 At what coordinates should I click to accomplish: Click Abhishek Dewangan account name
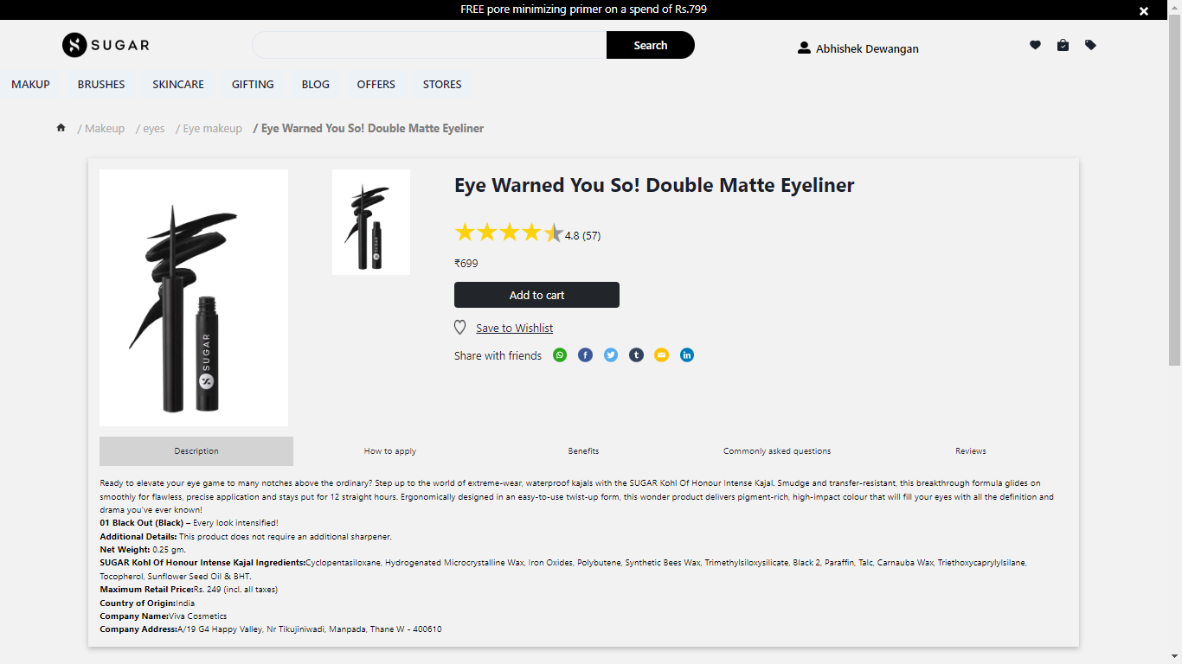click(867, 49)
